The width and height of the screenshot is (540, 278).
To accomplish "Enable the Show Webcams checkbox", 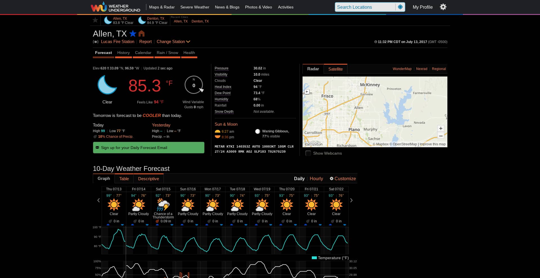I will (x=308, y=153).
